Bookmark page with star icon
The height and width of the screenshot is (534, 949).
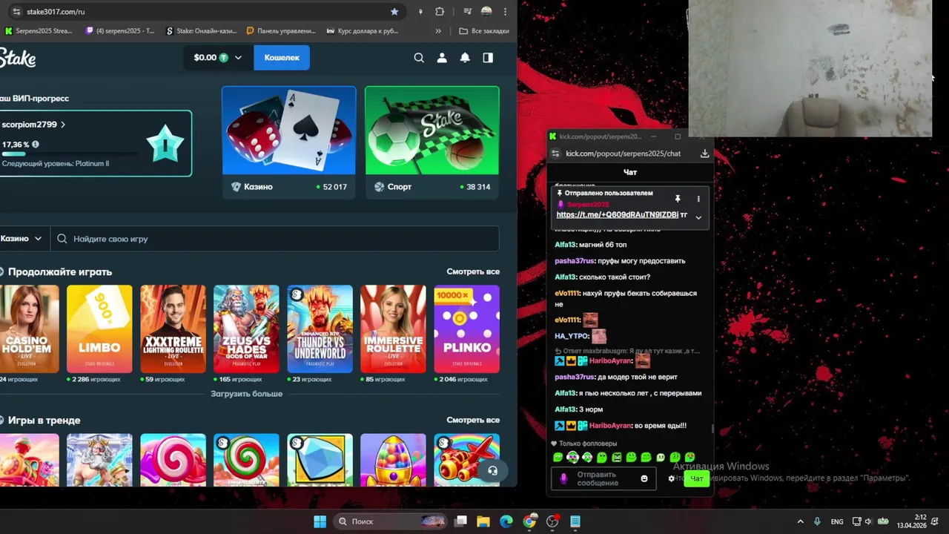tap(394, 12)
